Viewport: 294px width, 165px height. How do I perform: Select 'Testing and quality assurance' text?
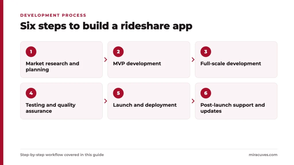[51, 108]
